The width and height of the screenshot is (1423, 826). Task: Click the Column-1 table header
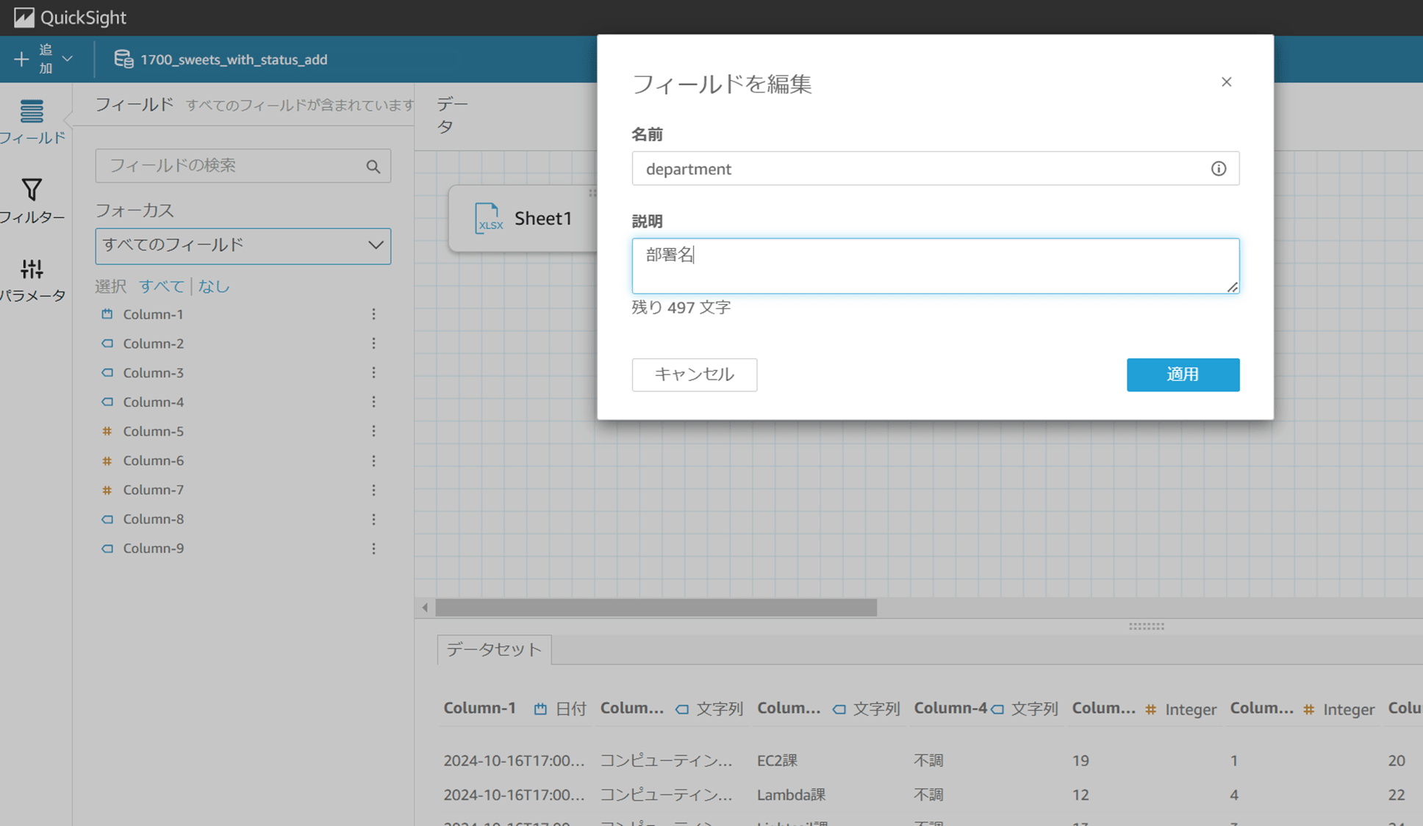tap(479, 709)
